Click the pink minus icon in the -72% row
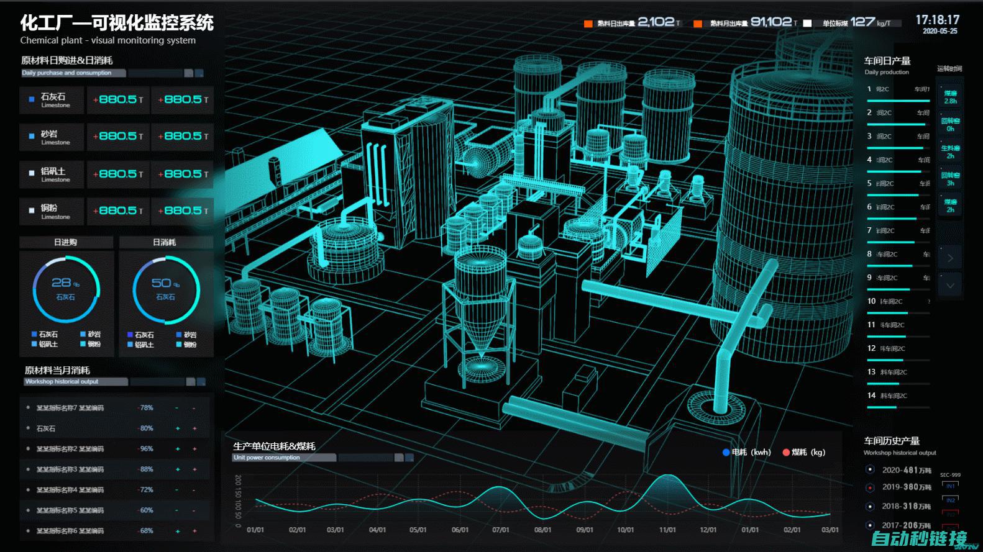Image resolution: width=983 pixels, height=552 pixels. click(194, 490)
